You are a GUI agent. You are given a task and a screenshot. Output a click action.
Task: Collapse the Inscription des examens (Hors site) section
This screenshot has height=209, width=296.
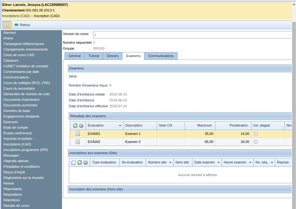180,189
